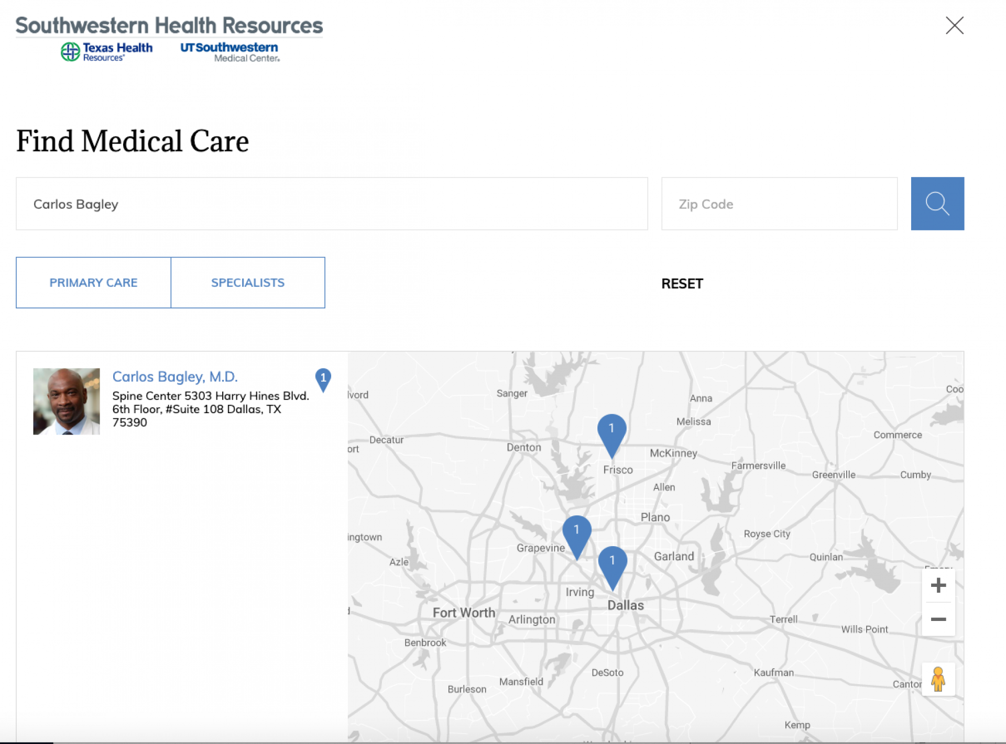Click Carlos Bagley's photo thumbnail

(67, 401)
